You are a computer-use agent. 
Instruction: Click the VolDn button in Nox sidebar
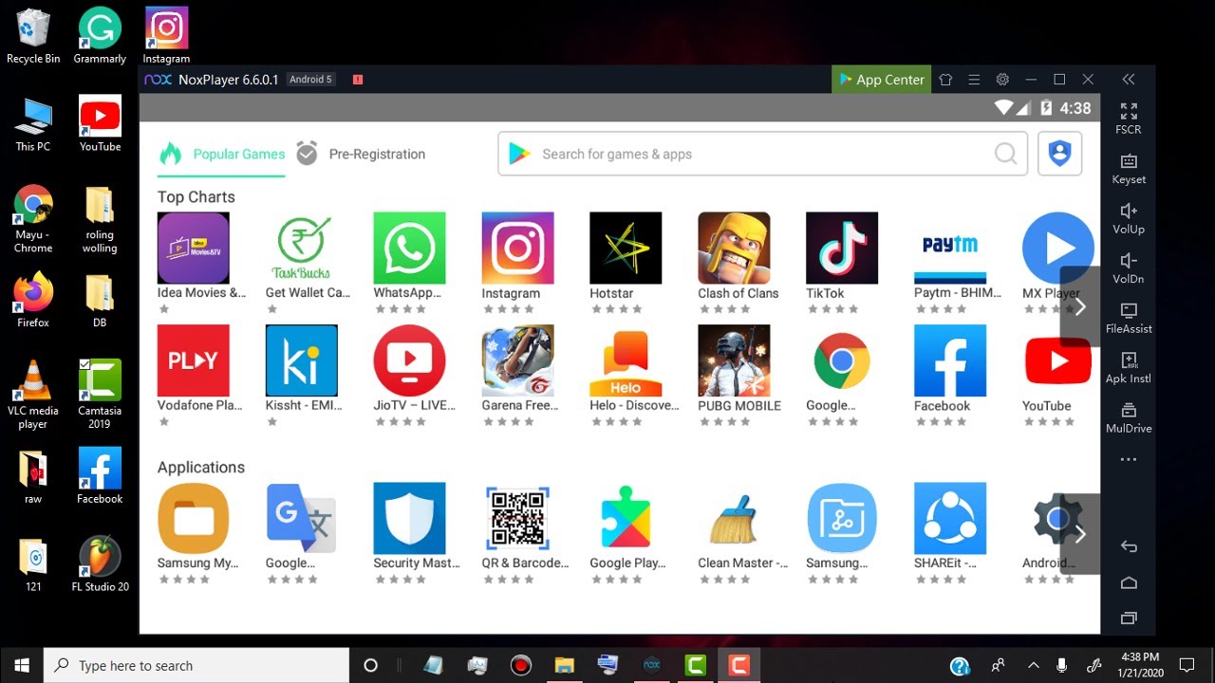pos(1129,268)
